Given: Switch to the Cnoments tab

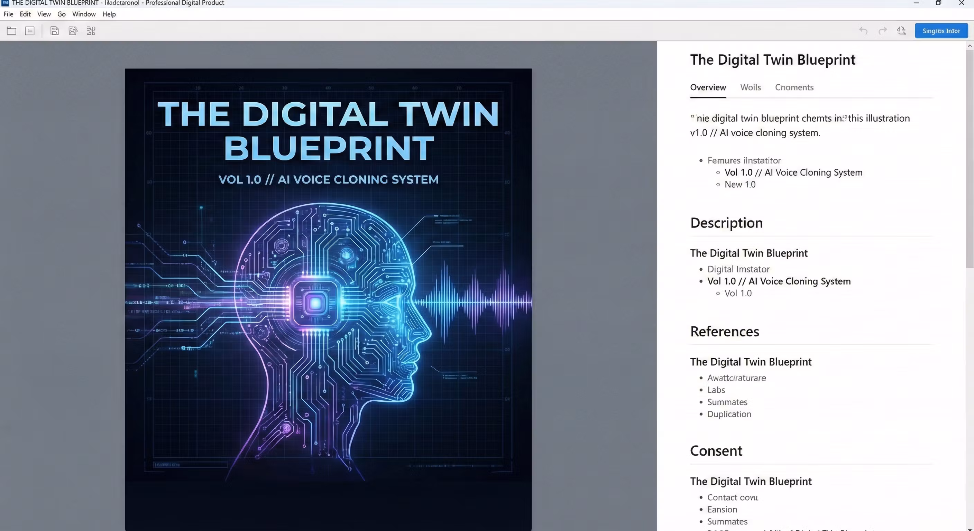Looking at the screenshot, I should tap(794, 87).
